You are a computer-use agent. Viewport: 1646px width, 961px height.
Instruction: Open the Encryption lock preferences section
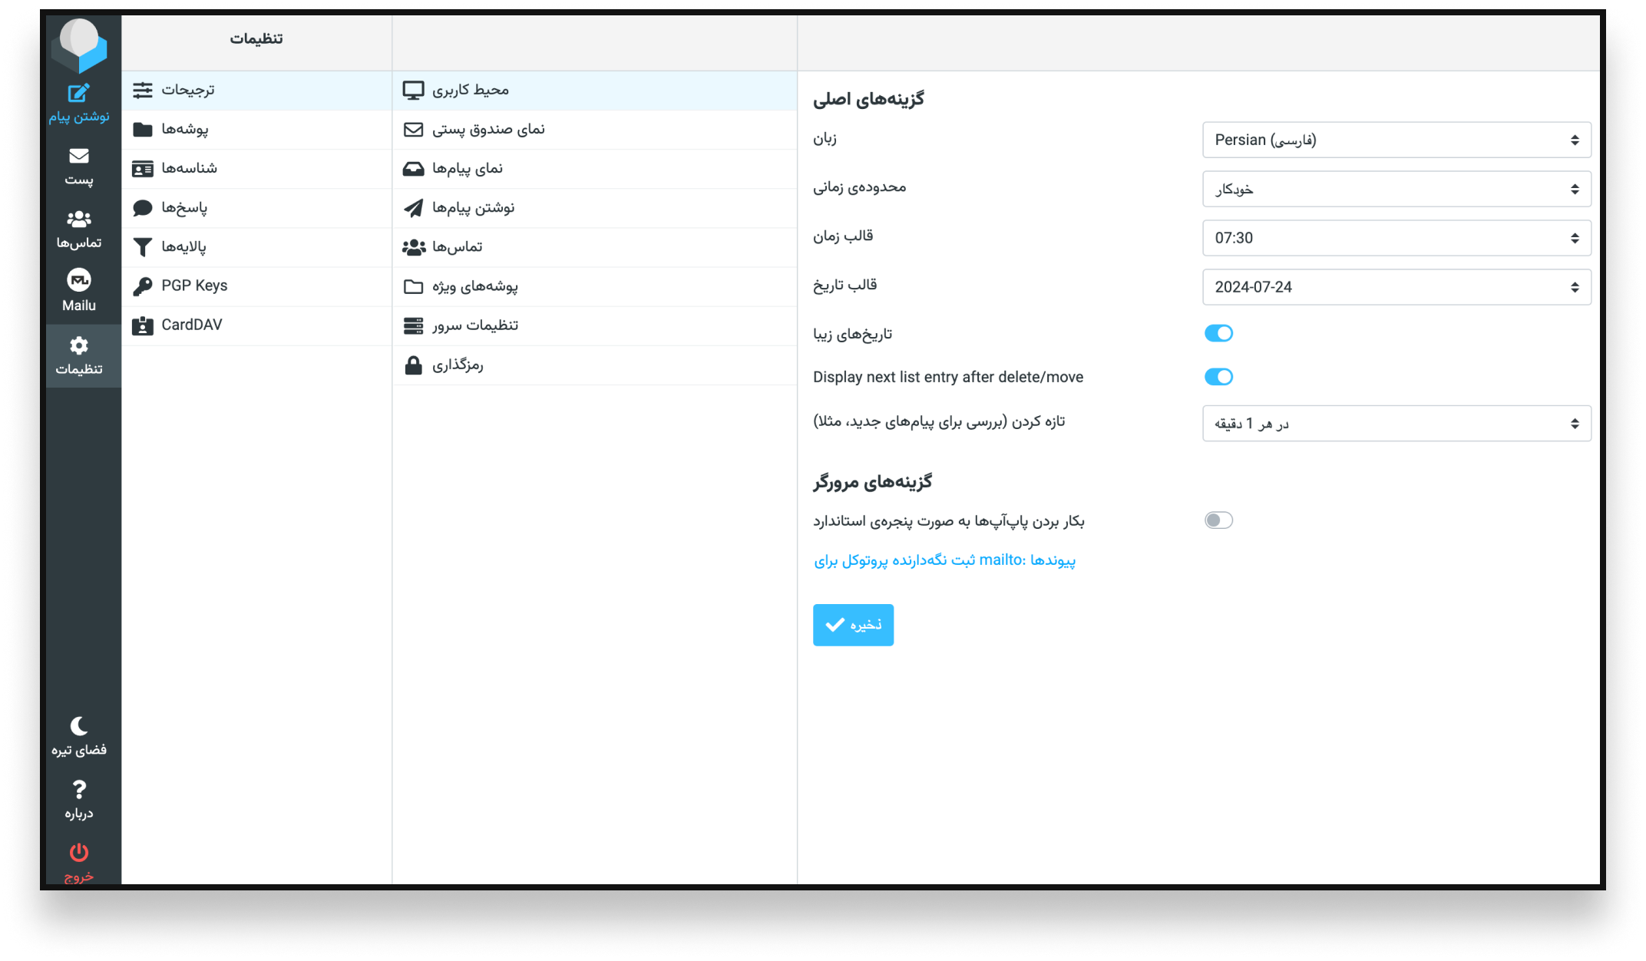[457, 365]
